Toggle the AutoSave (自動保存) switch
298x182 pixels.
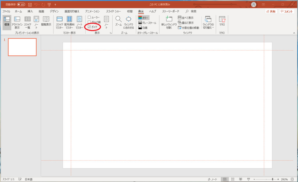21,5
